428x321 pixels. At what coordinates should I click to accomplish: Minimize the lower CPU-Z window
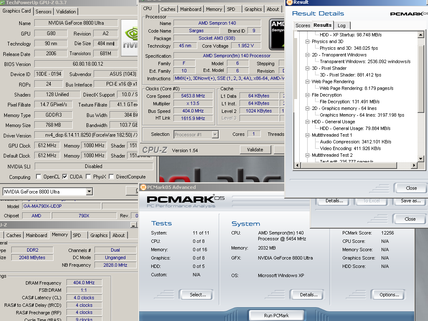point(134,224)
